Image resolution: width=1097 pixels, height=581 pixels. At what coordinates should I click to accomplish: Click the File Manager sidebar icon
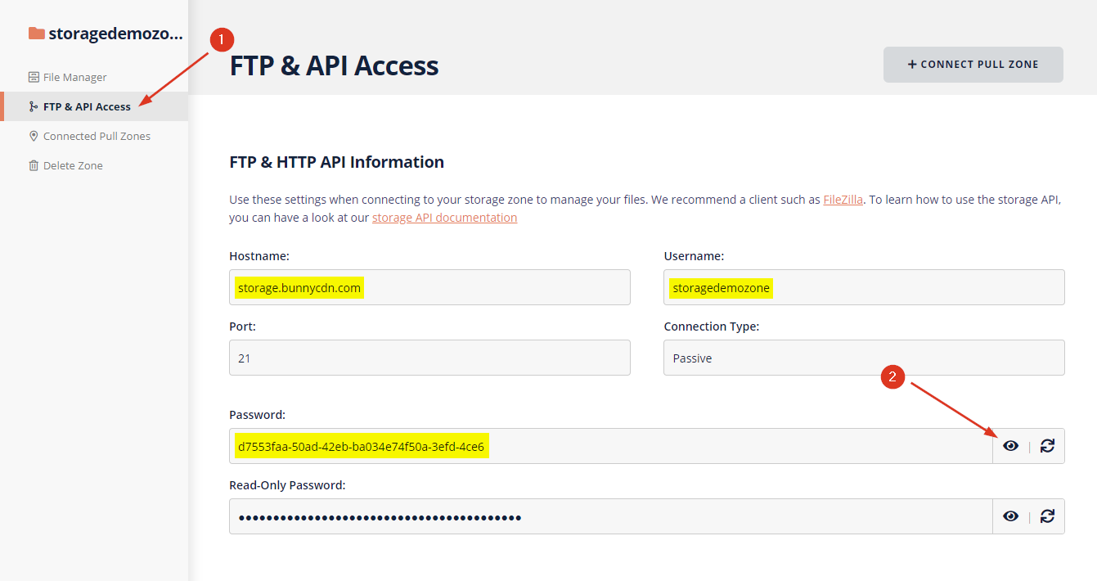point(34,77)
